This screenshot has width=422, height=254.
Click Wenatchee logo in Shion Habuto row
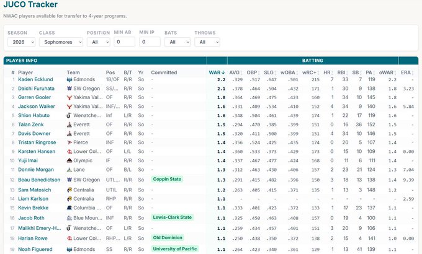pos(69,116)
